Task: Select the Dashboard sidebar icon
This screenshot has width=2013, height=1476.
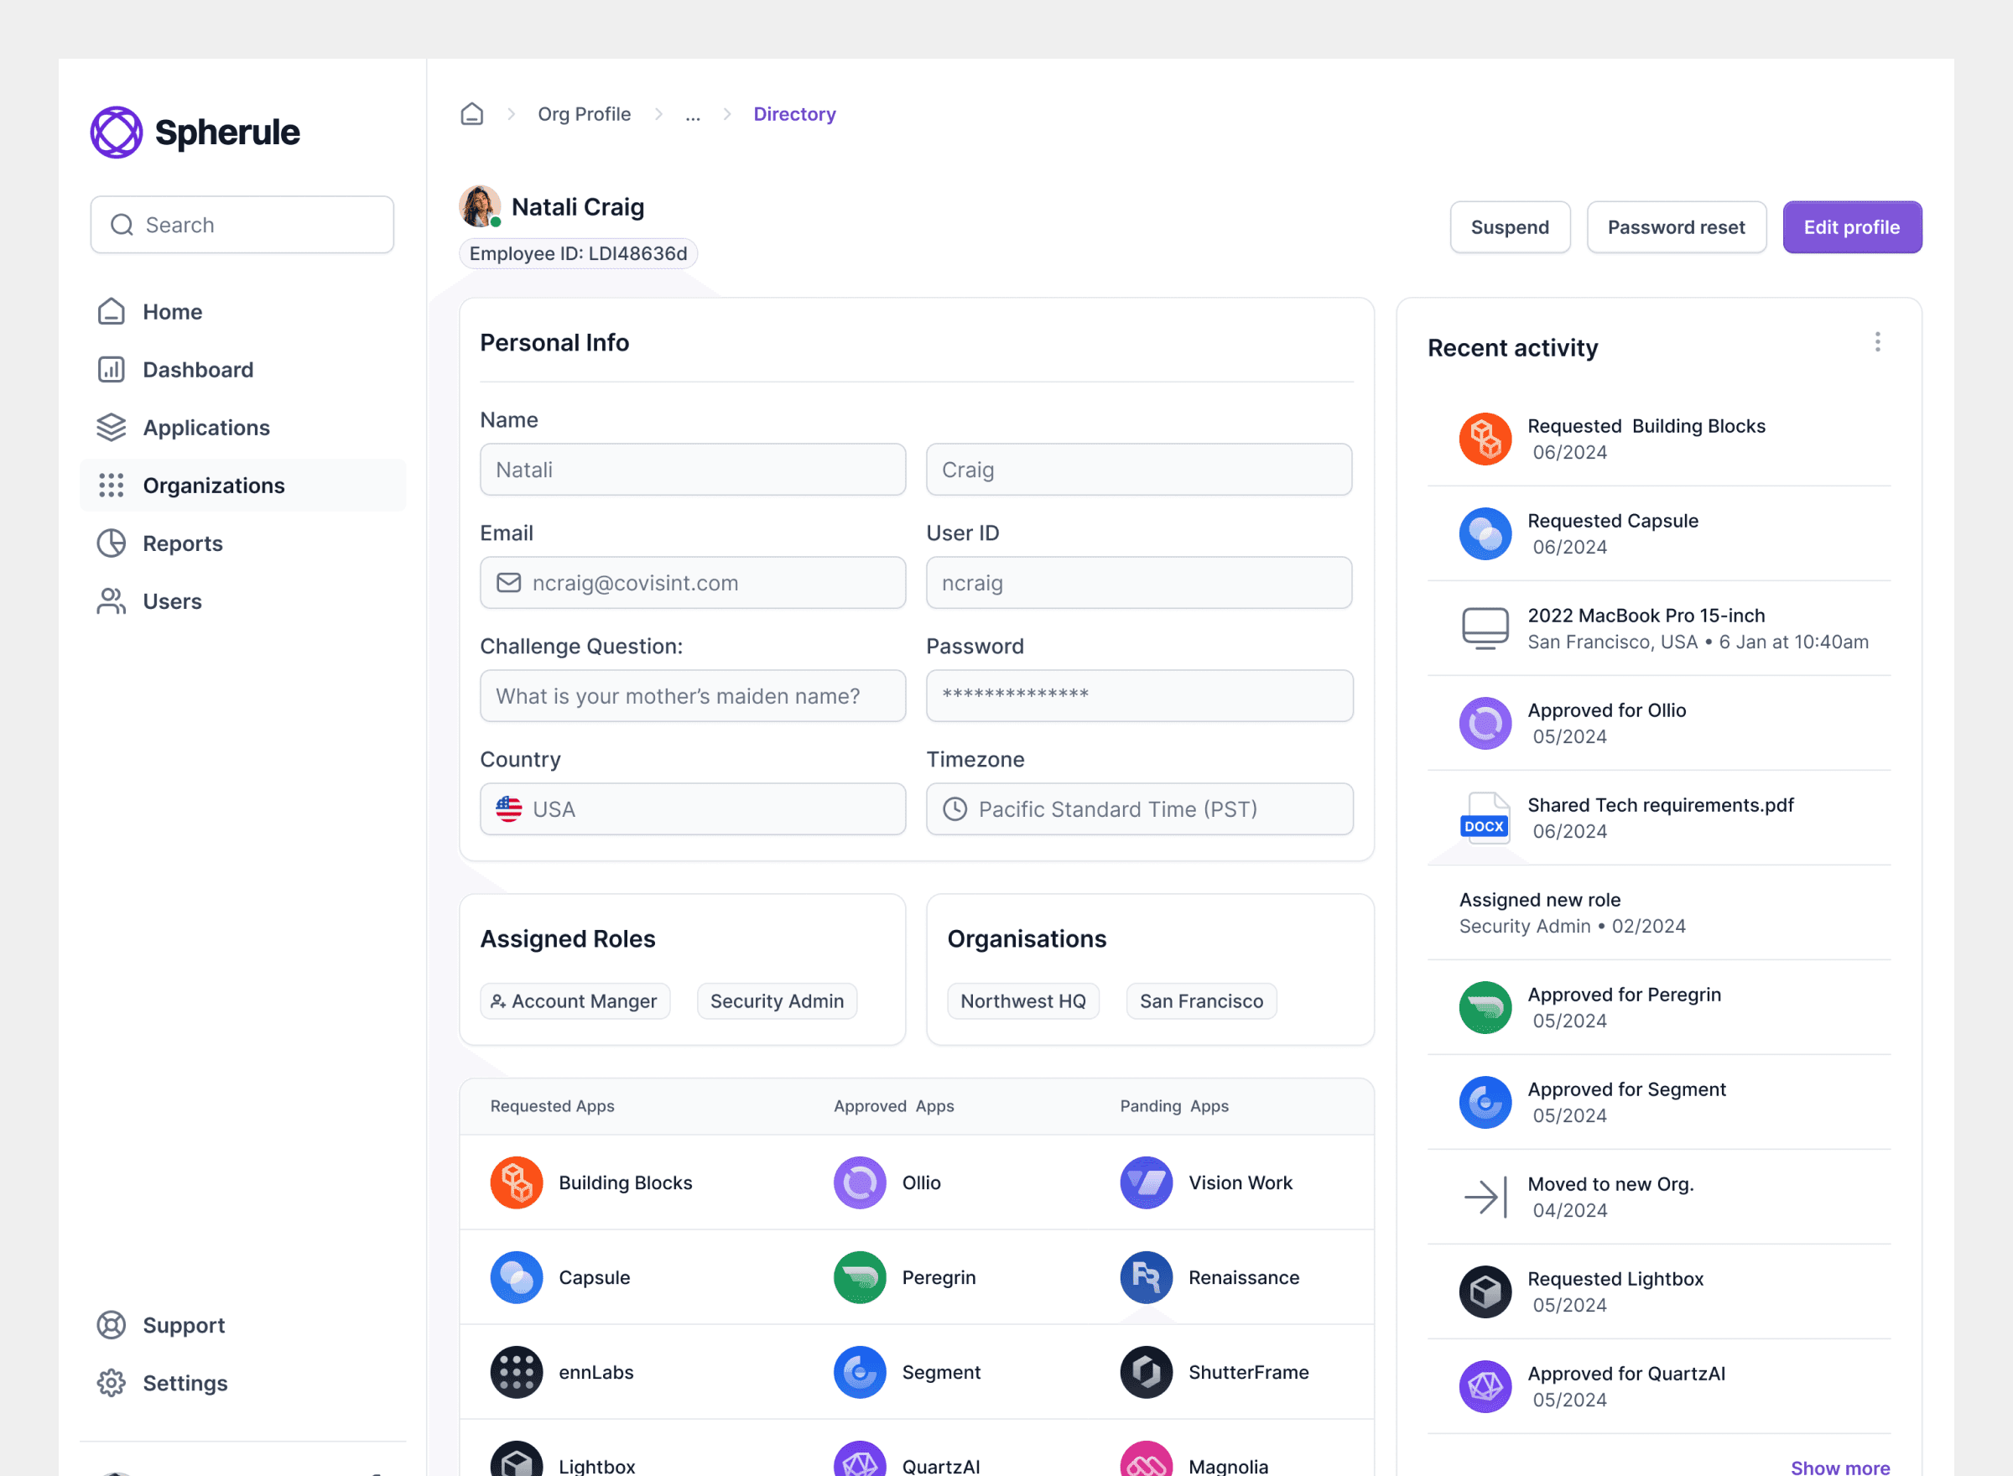Action: tap(111, 369)
